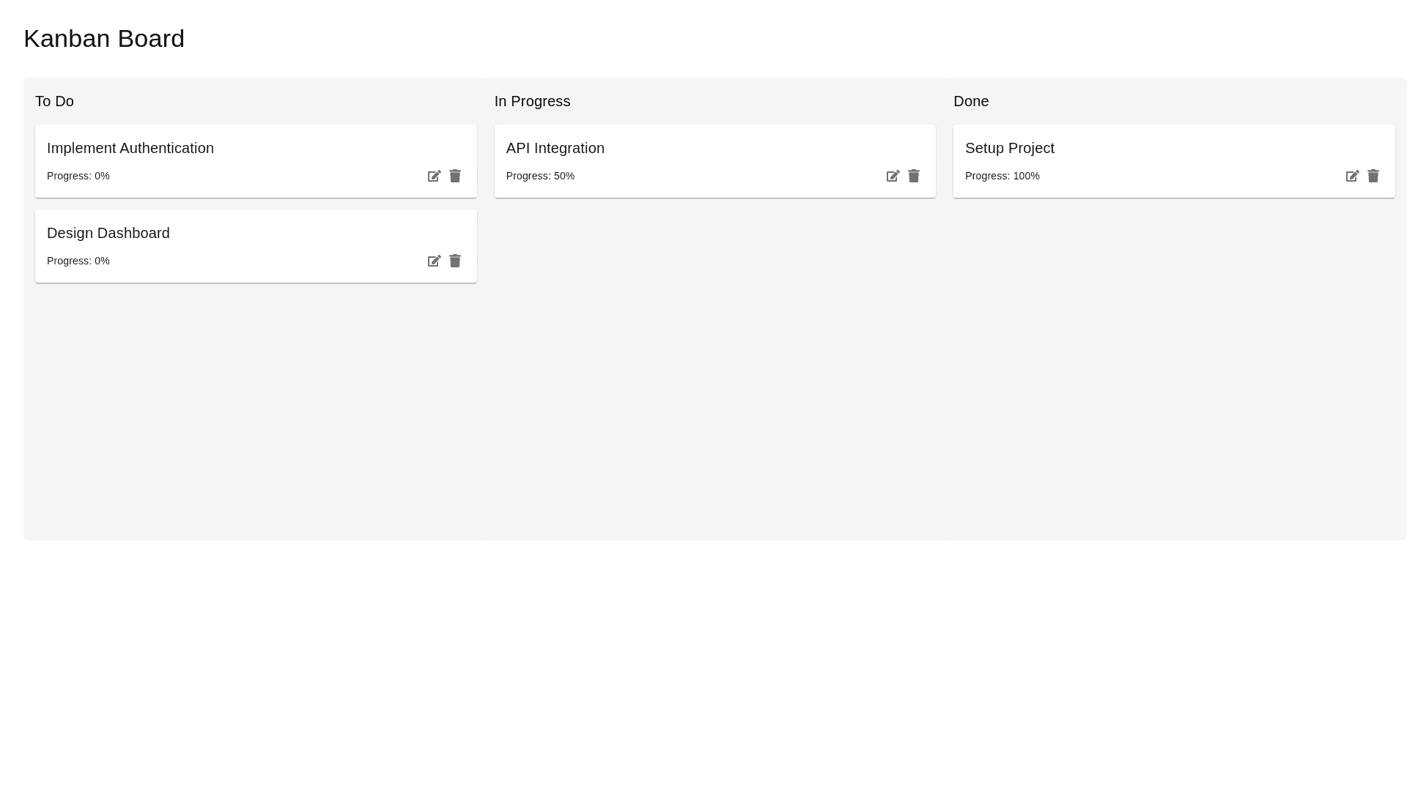This screenshot has height=791, width=1407.
Task: Click the Done column header
Action: click(x=971, y=101)
